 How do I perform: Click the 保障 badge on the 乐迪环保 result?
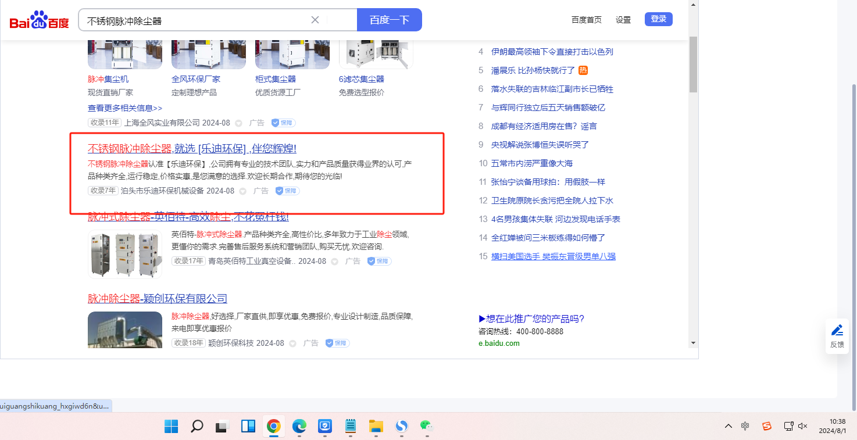point(287,191)
